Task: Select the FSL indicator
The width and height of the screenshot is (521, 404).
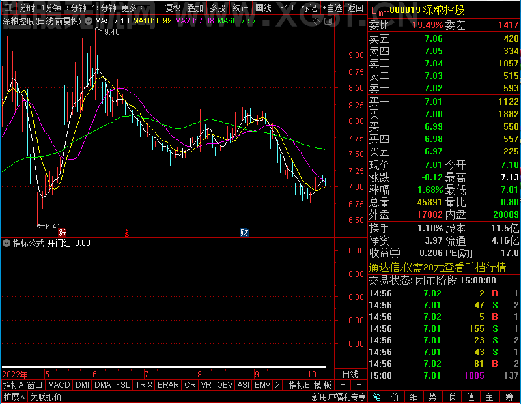Action: (123, 385)
